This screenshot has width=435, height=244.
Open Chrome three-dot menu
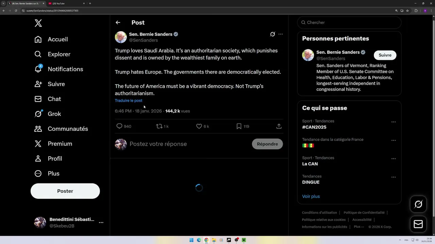click(x=431, y=11)
